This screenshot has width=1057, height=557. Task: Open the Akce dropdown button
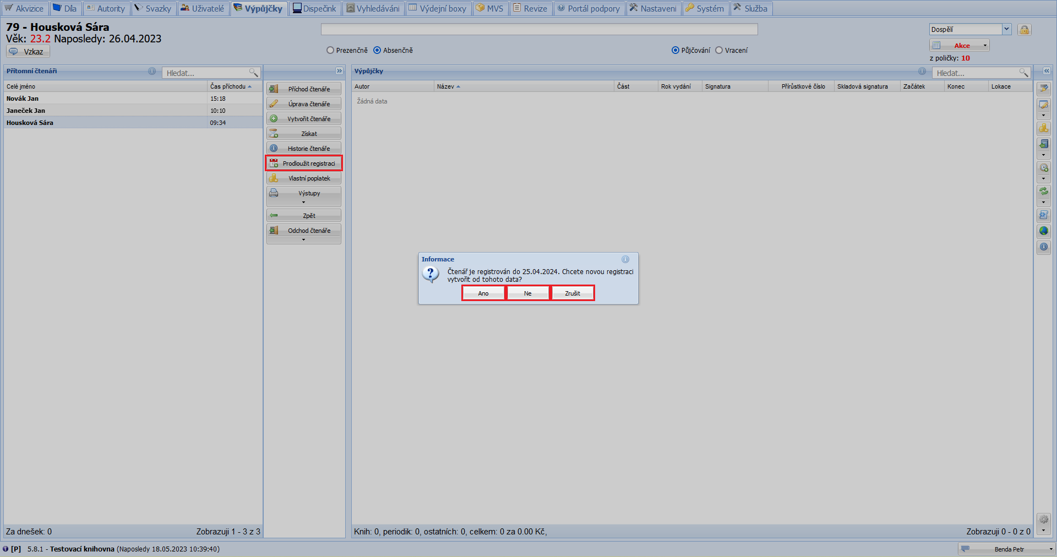pyautogui.click(x=960, y=46)
